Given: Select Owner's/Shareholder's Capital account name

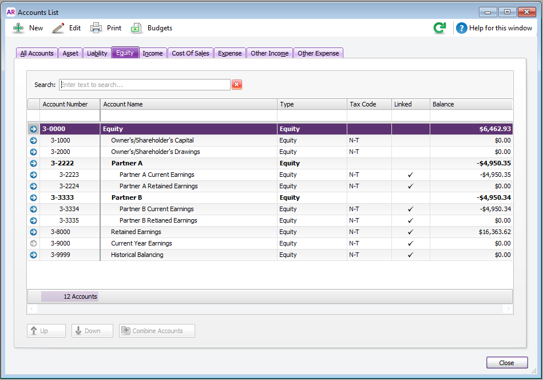Looking at the screenshot, I should pyautogui.click(x=152, y=140).
